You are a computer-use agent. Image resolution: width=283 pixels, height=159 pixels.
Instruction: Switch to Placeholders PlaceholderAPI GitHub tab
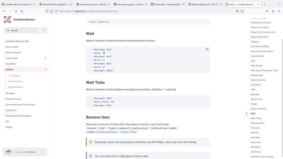[x=168, y=4]
